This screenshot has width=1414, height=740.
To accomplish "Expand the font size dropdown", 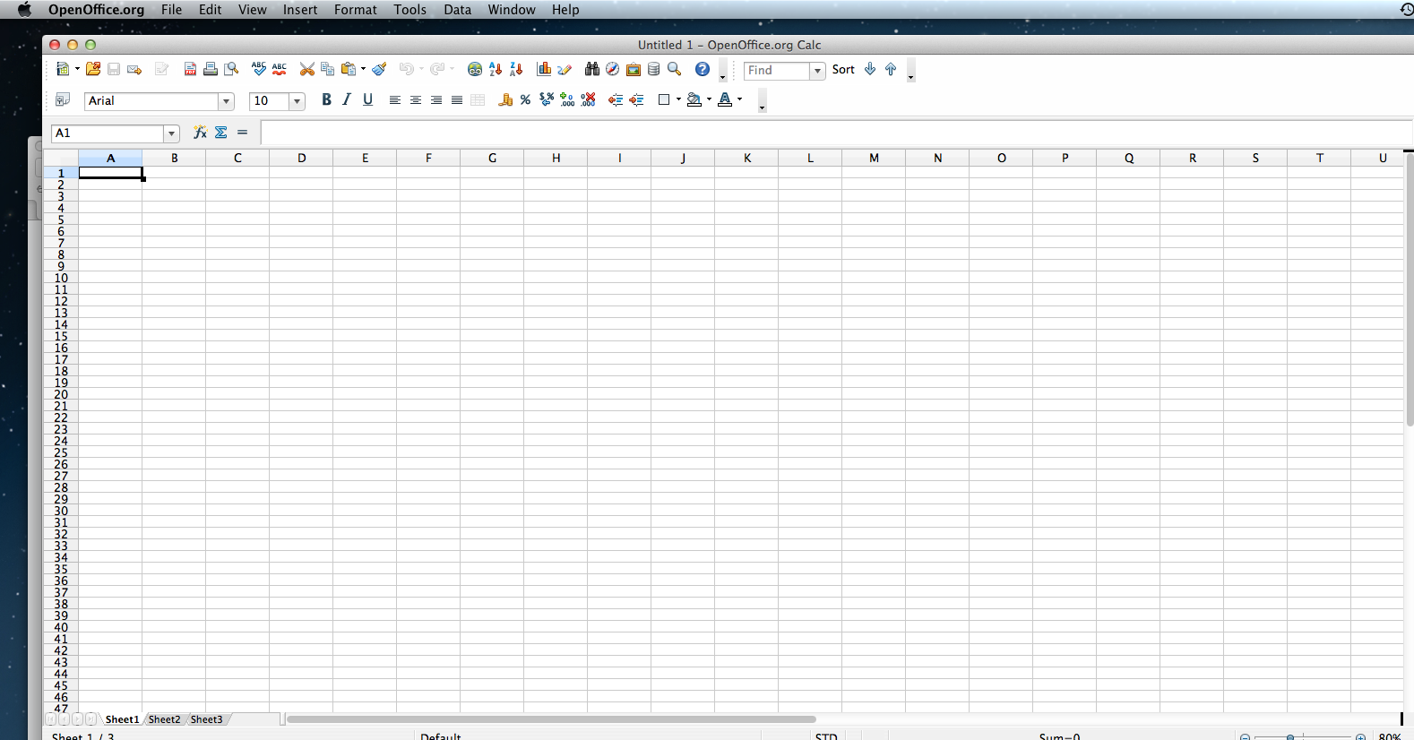I will coord(297,101).
